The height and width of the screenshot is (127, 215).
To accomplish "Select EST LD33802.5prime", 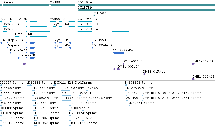I will tap(45, 98).
